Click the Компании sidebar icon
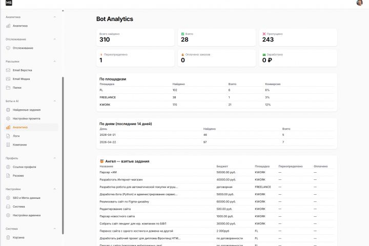Viewport: 369px width, 246px height. tap(8, 145)
